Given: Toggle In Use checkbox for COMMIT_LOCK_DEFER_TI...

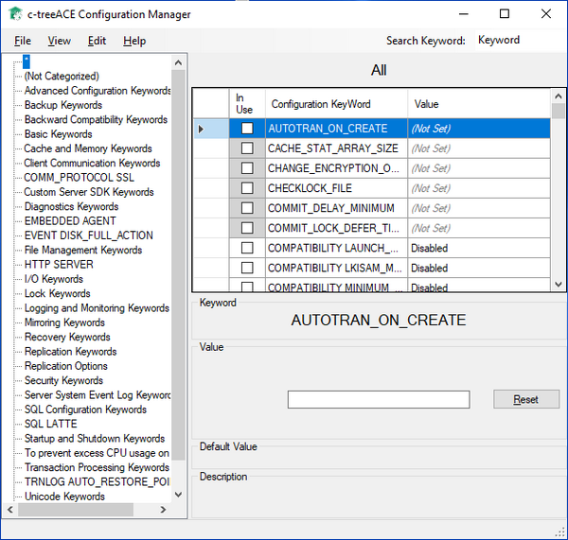Looking at the screenshot, I should 247,228.
